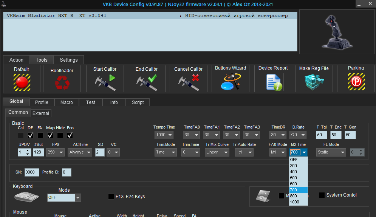Launch the Bootloader recycle icon

click(62, 82)
